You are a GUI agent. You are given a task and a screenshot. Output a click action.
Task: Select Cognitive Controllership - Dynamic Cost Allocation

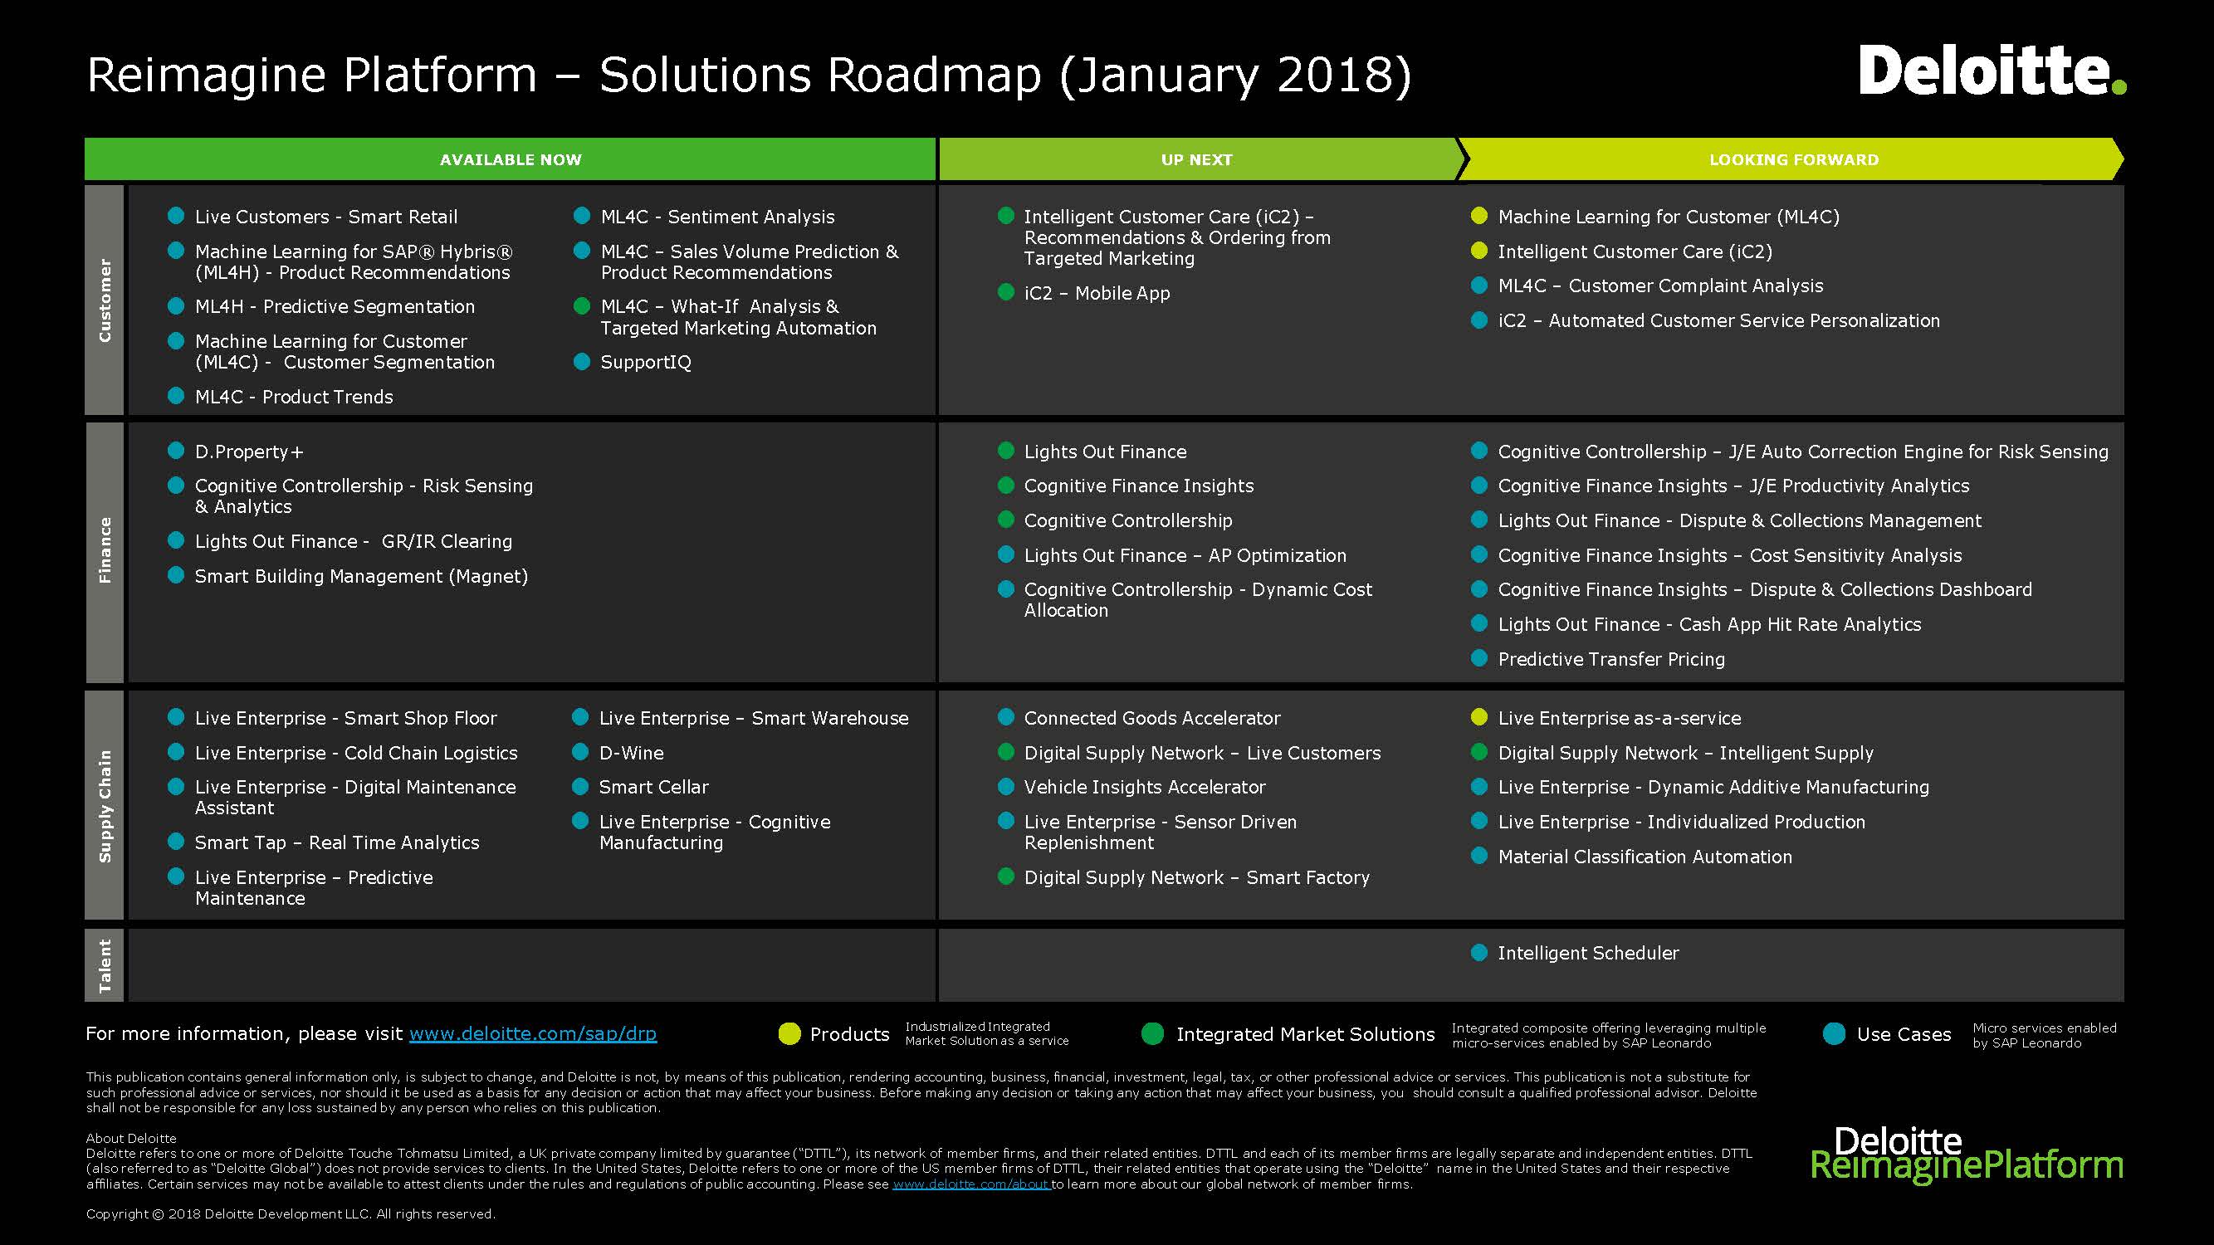[x=1198, y=600]
